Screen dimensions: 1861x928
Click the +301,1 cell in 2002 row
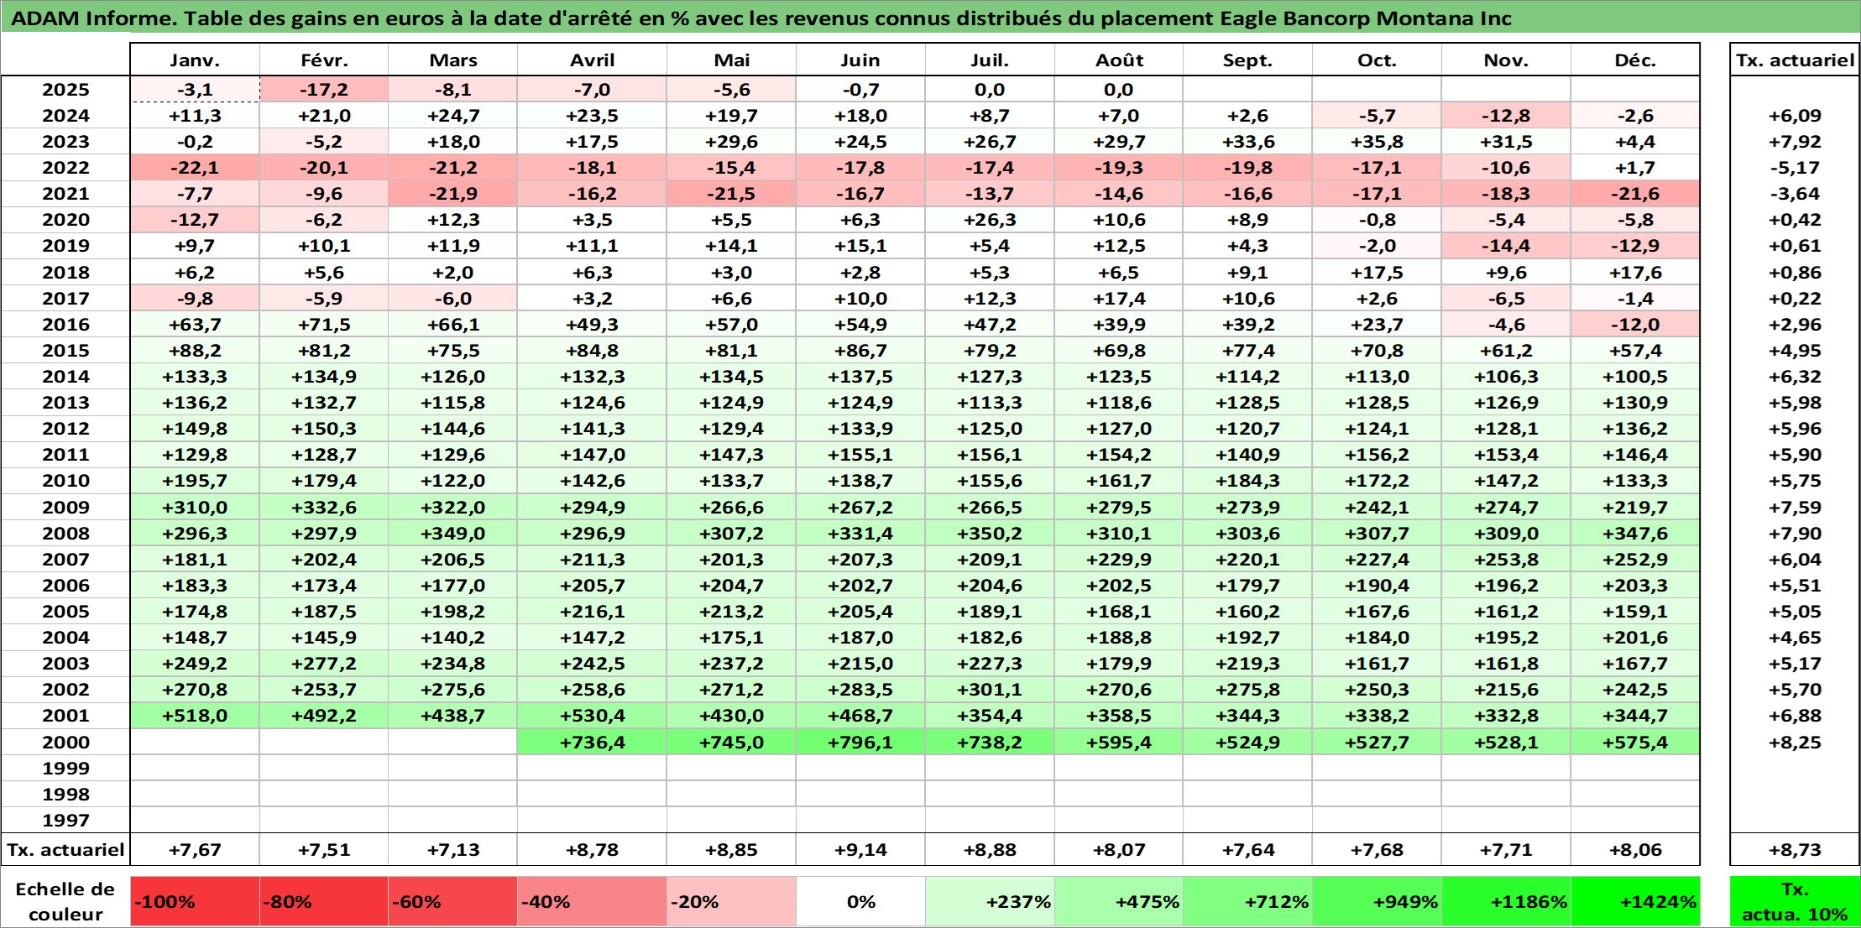coord(990,690)
